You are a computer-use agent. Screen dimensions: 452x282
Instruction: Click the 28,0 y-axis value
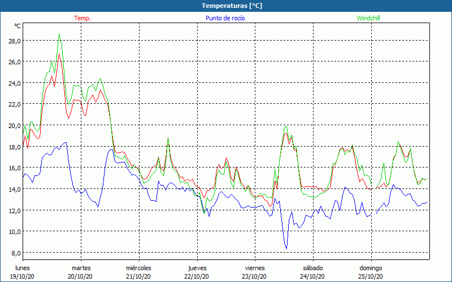tap(15, 41)
